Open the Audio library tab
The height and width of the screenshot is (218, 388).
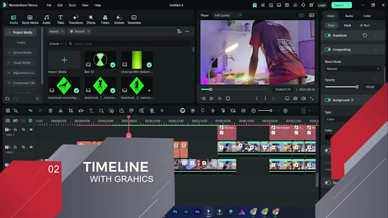coord(46,19)
